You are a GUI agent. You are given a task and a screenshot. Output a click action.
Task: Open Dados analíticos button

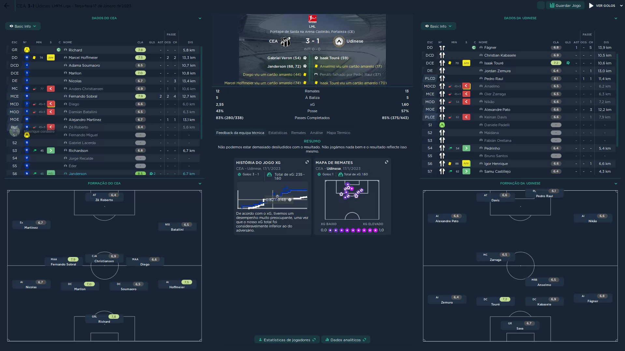pyautogui.click(x=346, y=340)
